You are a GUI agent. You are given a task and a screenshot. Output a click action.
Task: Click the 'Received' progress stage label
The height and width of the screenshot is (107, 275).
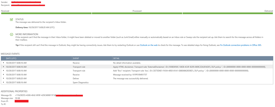click(x=5, y=11)
